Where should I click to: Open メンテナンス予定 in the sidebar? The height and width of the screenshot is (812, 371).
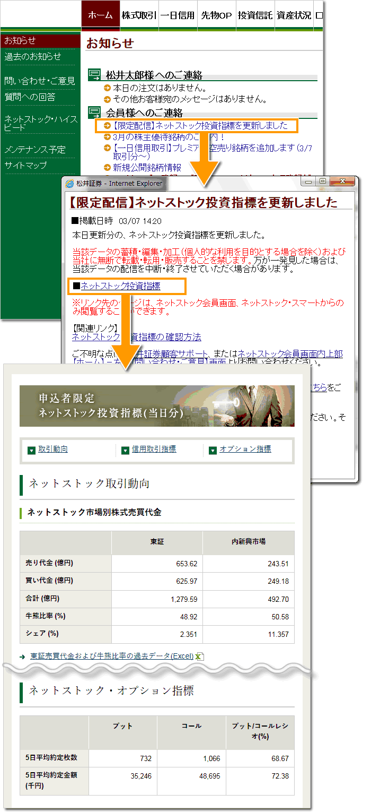click(35, 149)
